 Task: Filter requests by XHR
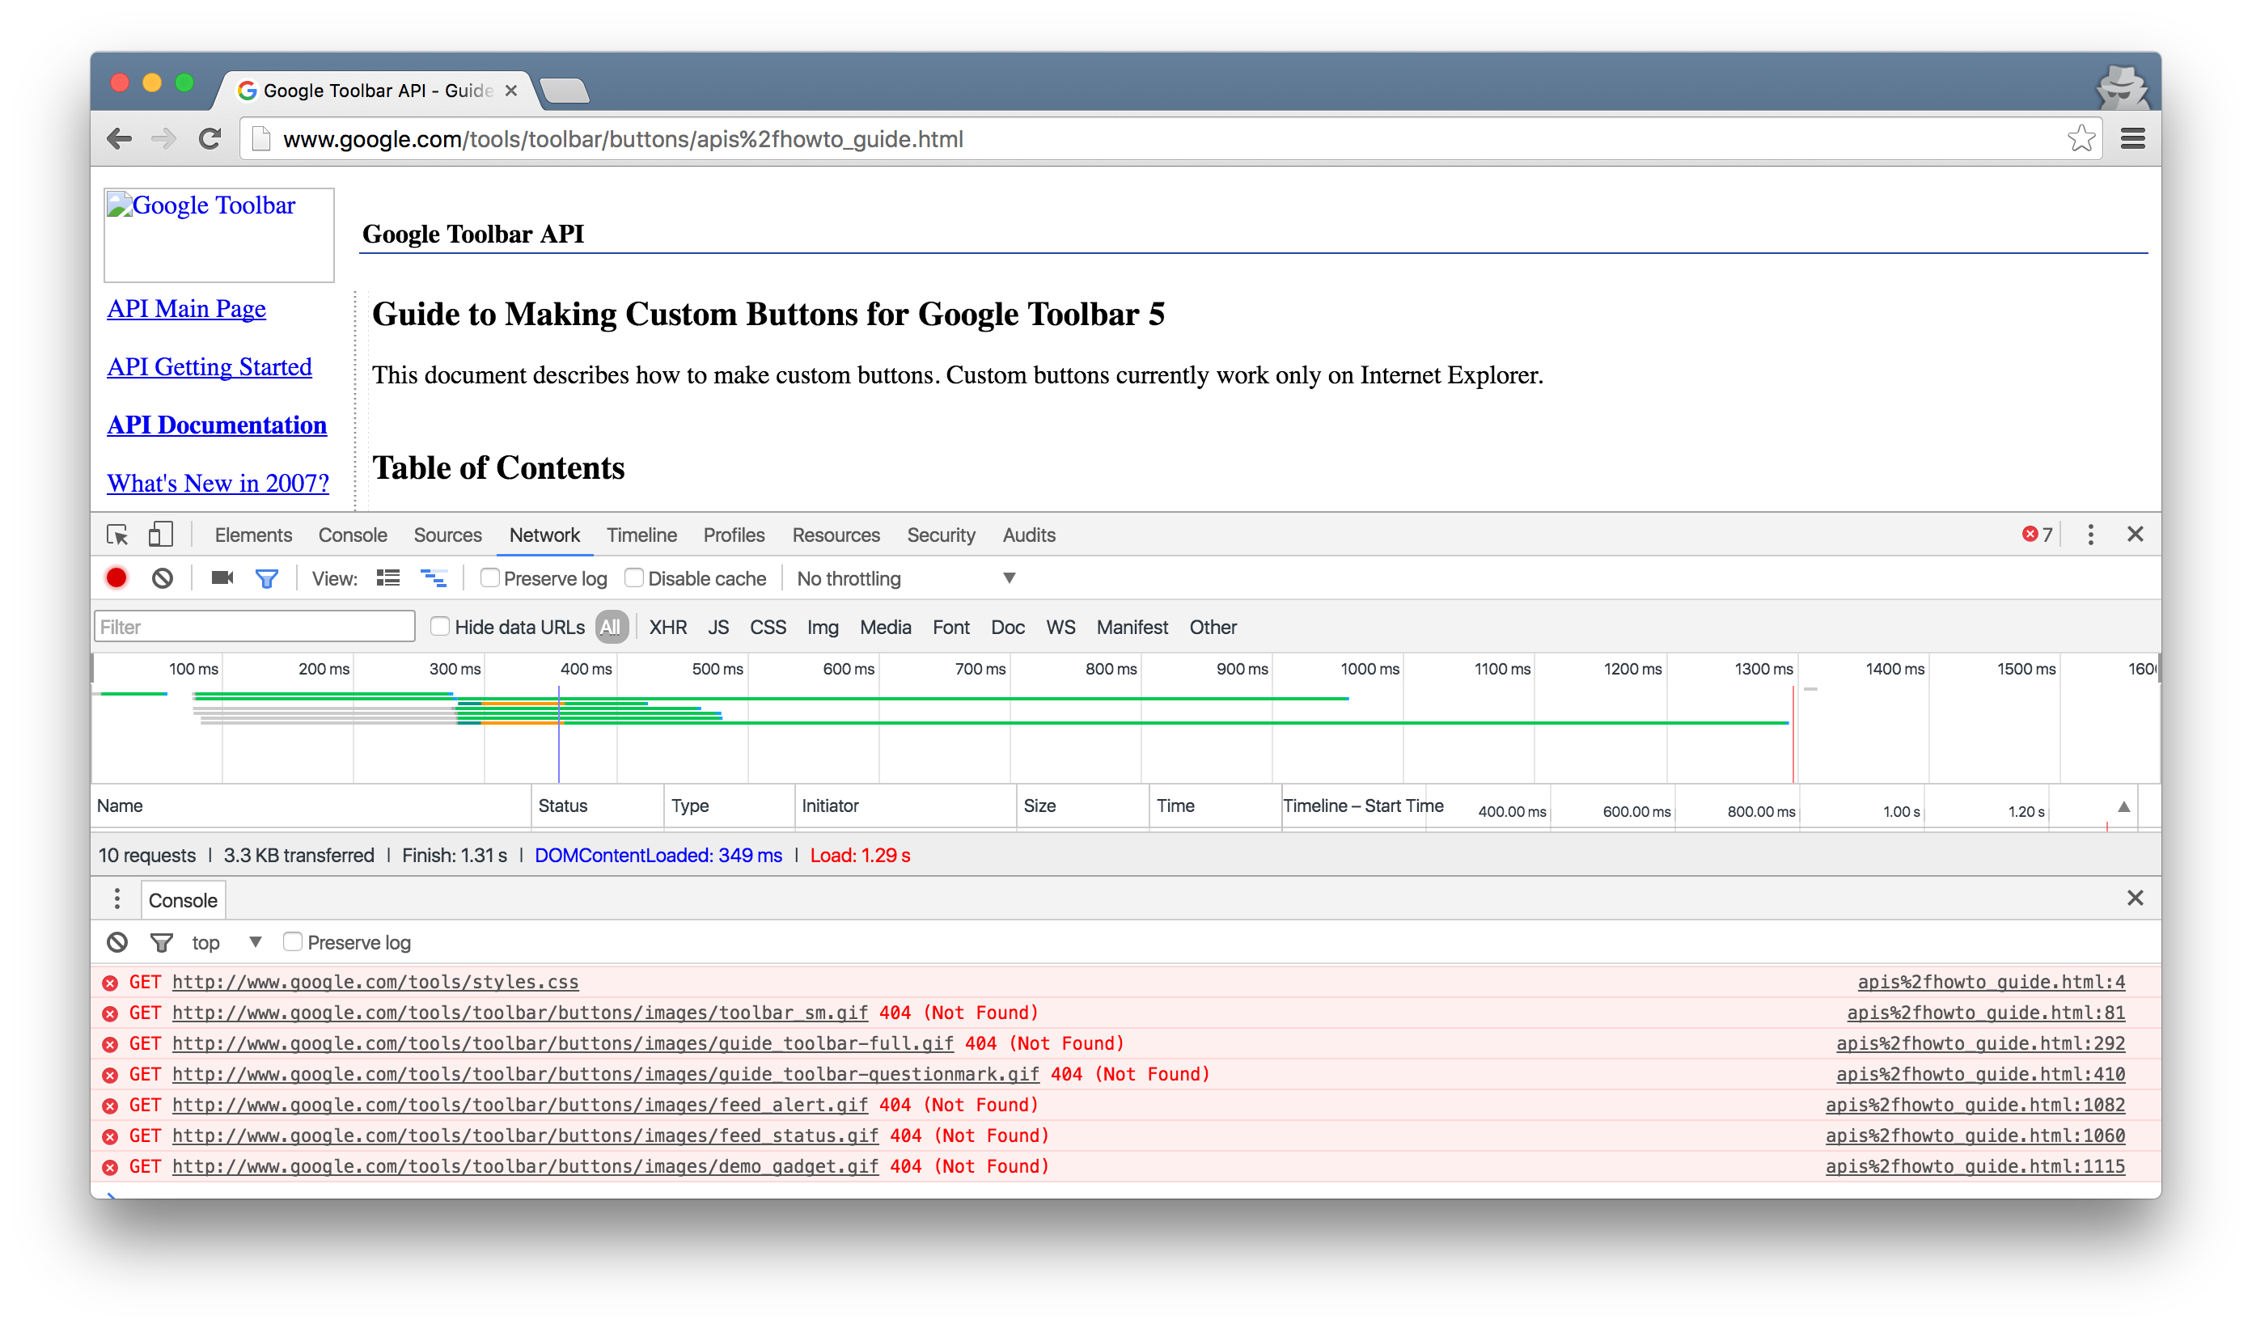[667, 628]
